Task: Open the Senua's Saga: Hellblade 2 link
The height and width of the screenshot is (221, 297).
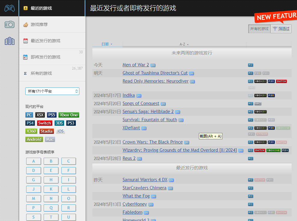Action: (x=148, y=112)
